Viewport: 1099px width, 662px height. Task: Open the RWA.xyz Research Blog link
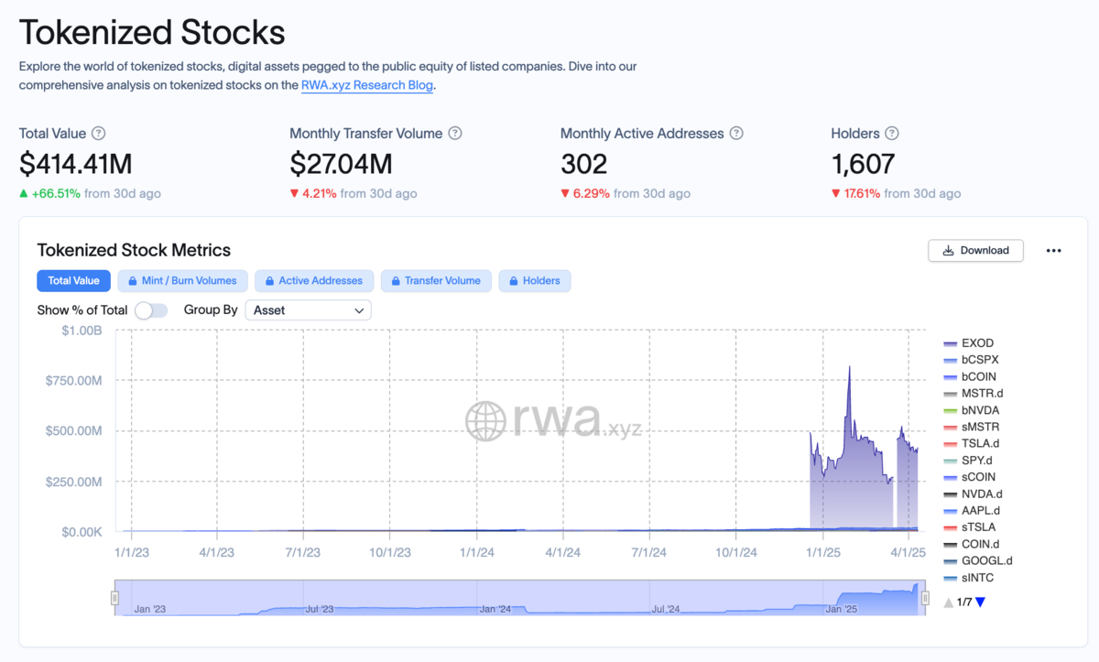[367, 85]
